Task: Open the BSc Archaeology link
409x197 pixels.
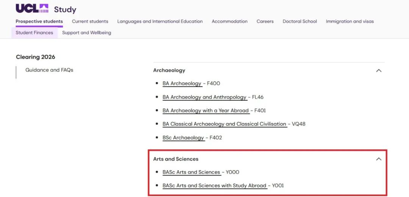Action: click(x=183, y=138)
